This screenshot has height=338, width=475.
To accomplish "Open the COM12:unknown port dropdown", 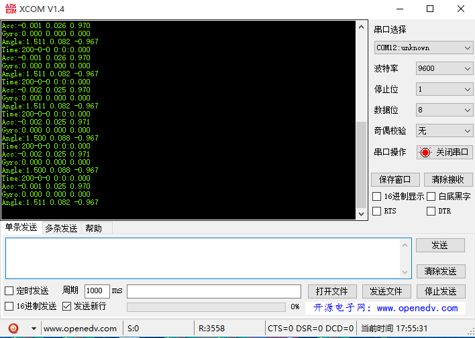I will point(423,48).
